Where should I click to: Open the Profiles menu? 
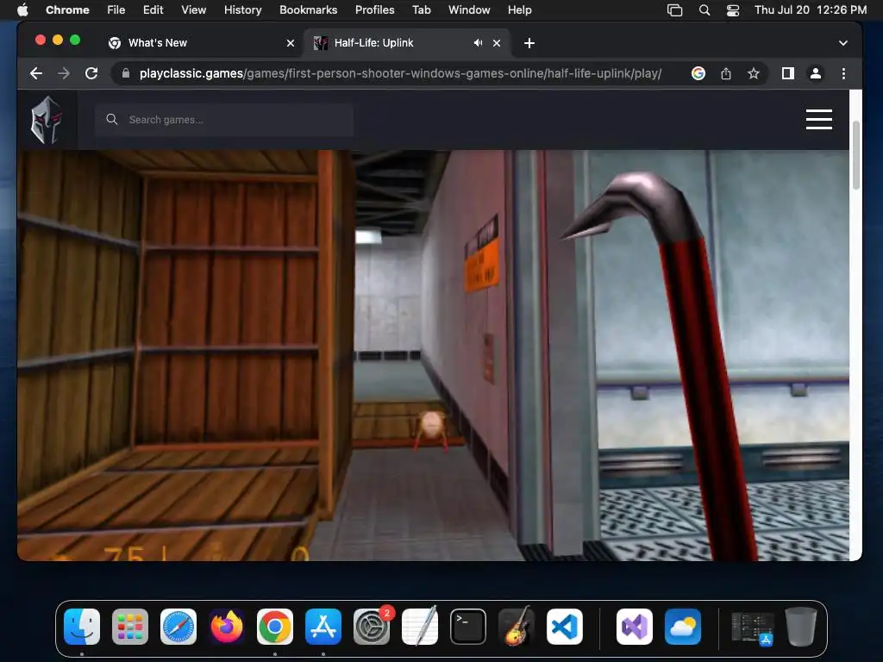tap(374, 9)
